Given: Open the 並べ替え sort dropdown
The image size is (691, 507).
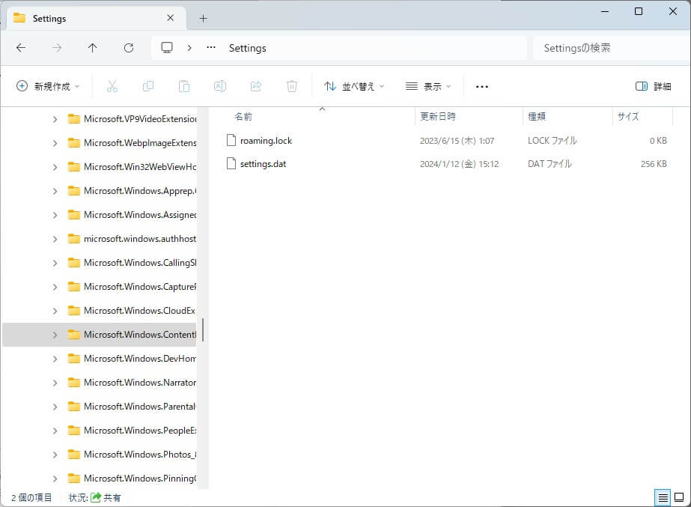Looking at the screenshot, I should point(354,87).
